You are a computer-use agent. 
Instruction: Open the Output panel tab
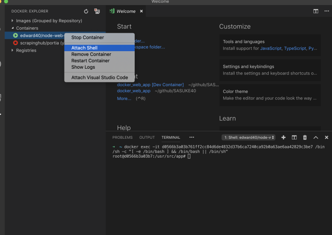coord(147,137)
